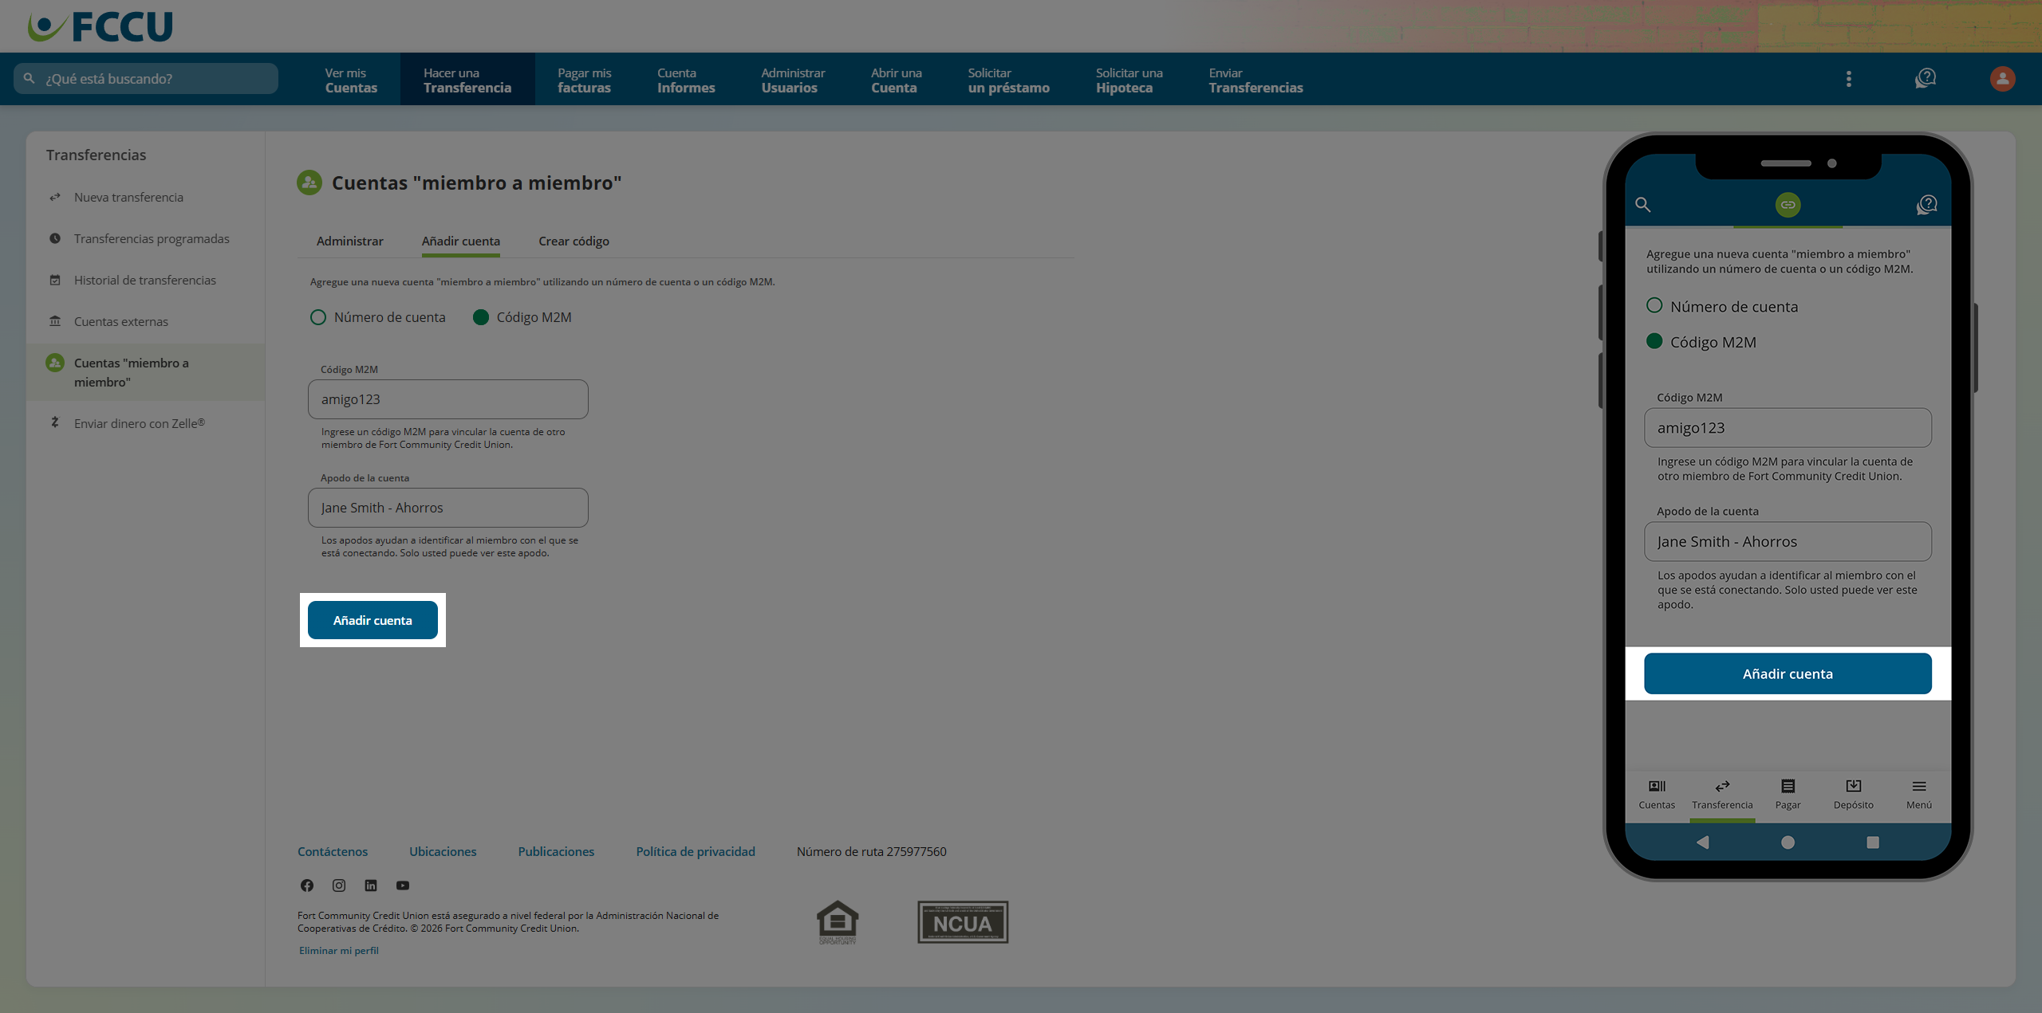Tap Transferencia in the phone bottom bar
The width and height of the screenshot is (2042, 1013).
pos(1722,795)
